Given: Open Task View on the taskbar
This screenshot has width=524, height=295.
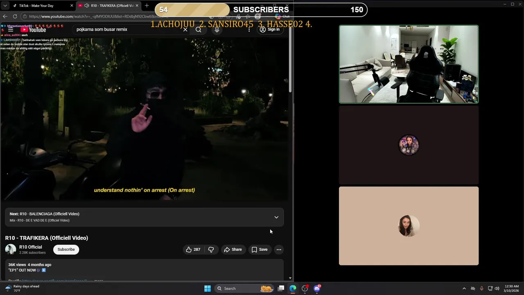Looking at the screenshot, I should pyautogui.click(x=281, y=288).
